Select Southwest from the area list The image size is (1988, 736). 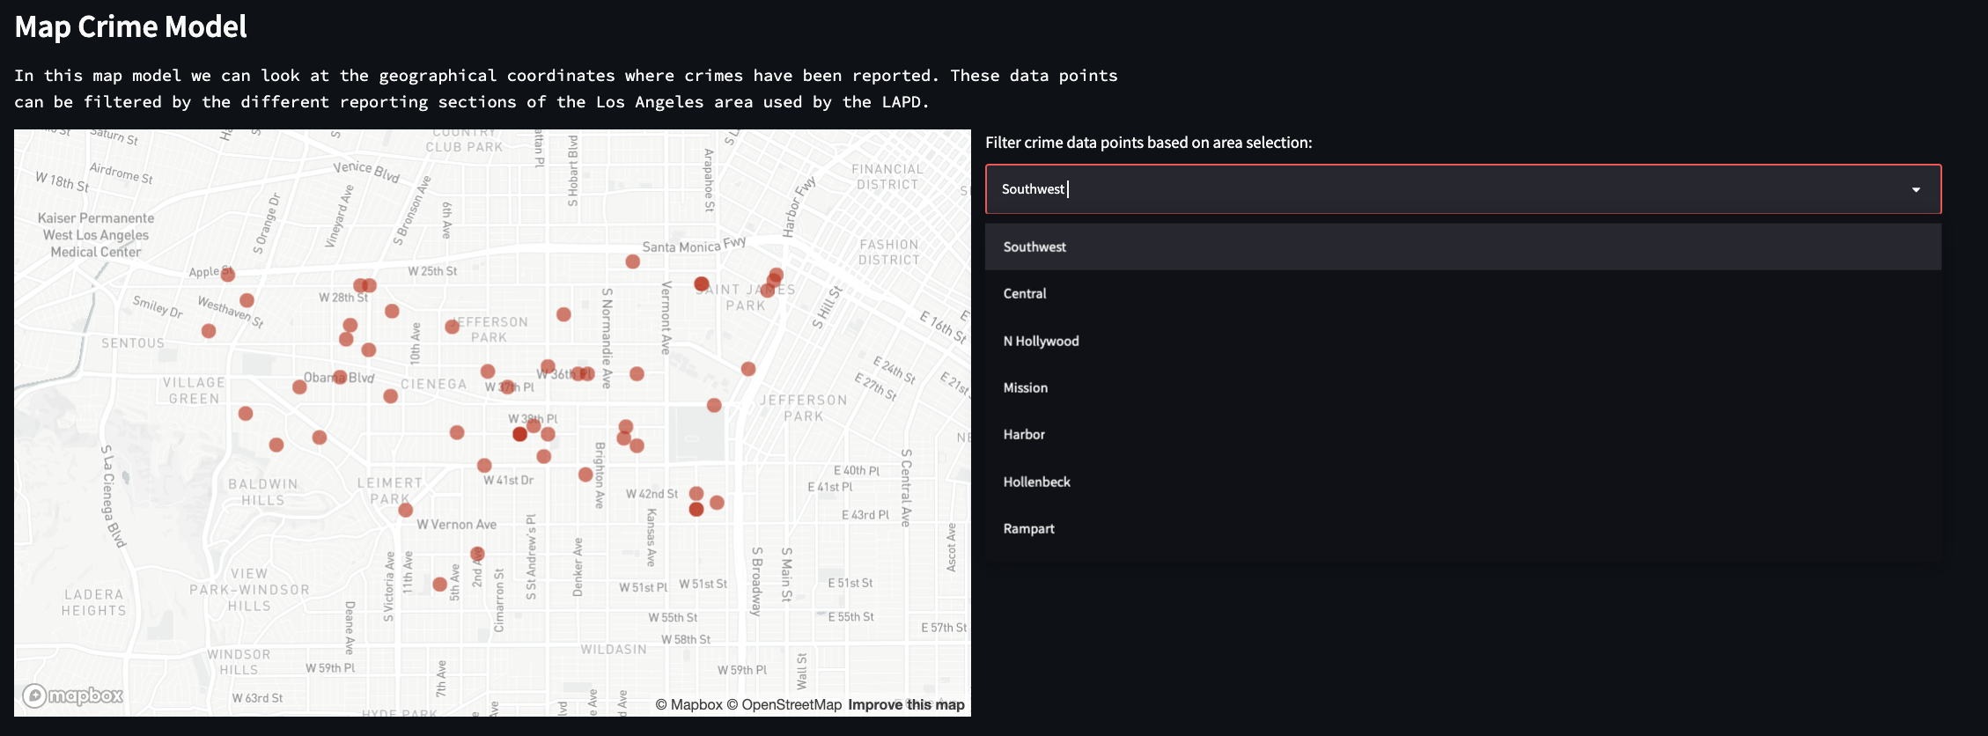1034,247
